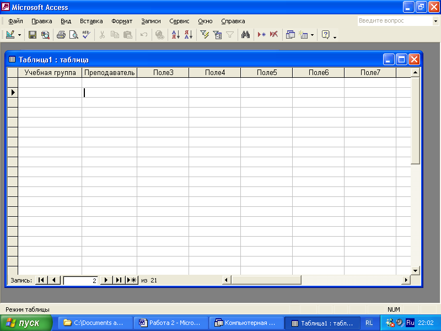Open the Вставка menu

pos(91,21)
